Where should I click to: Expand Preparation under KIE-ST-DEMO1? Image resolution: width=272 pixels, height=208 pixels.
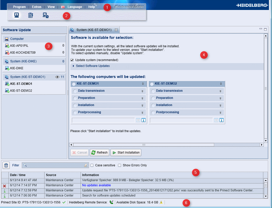pyautogui.click(x=143, y=98)
